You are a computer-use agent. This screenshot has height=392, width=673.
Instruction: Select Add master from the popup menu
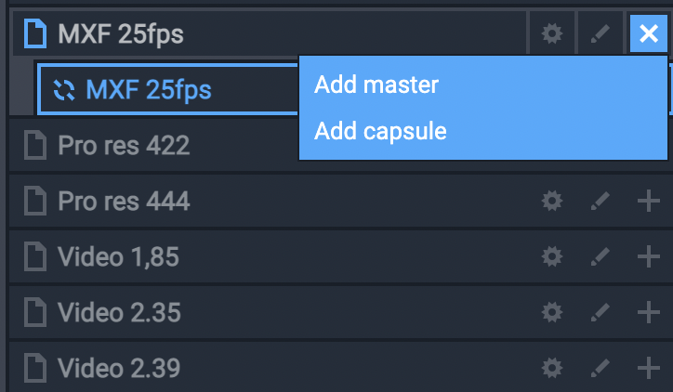click(x=376, y=85)
